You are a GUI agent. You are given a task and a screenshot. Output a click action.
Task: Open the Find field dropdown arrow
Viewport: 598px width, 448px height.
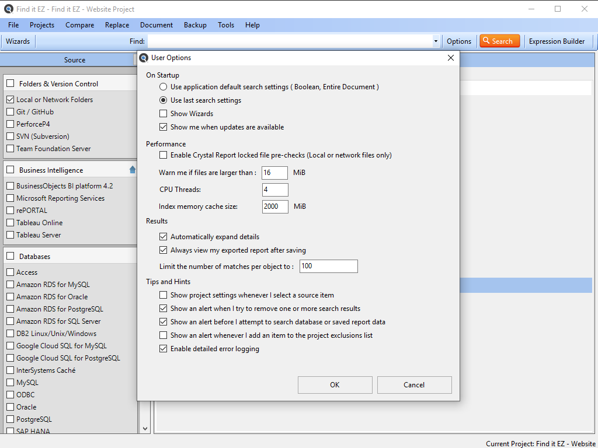(436, 41)
